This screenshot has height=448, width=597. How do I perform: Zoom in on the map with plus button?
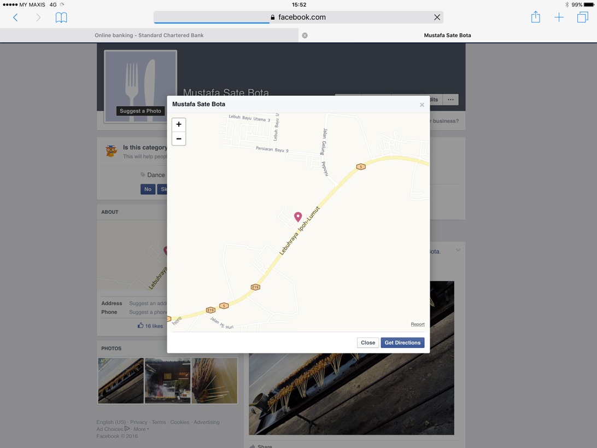pos(179,124)
